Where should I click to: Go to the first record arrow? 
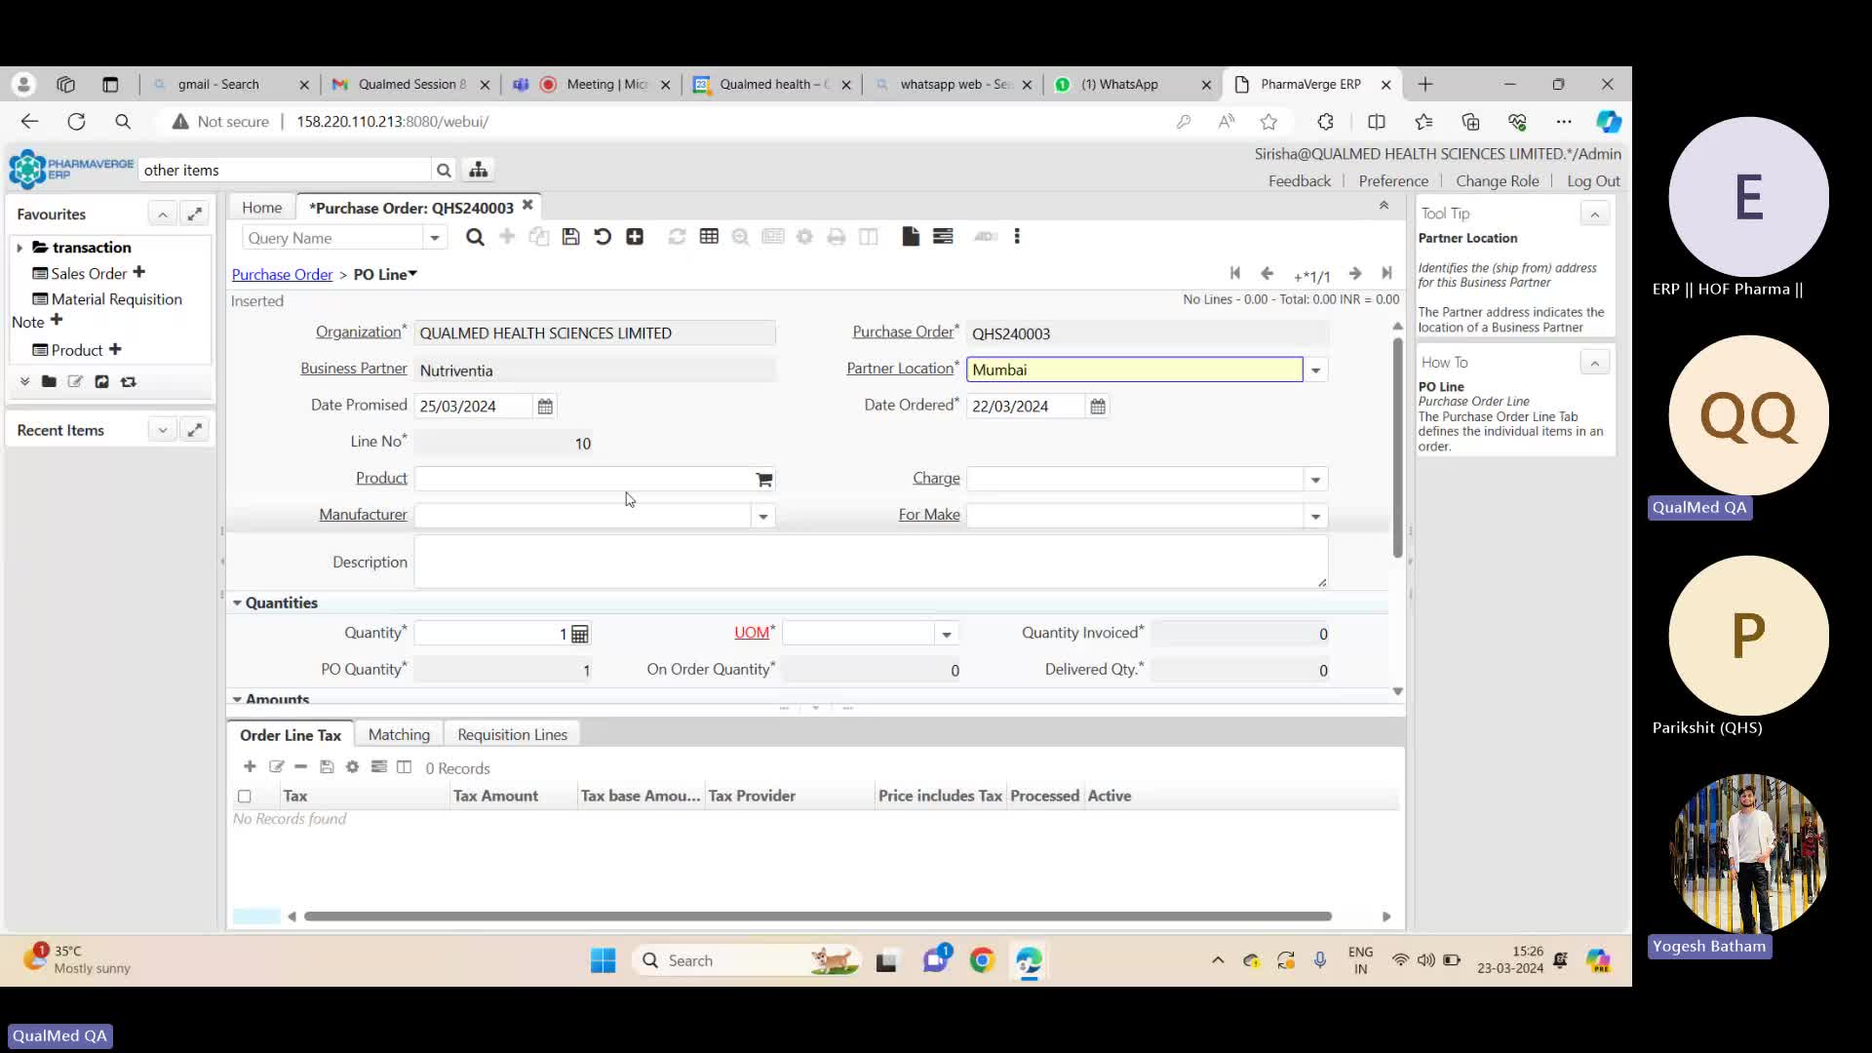click(1235, 274)
